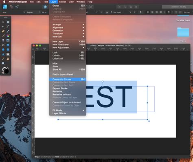
Task: Select the Rectangle tool
Action: [x=8, y=45]
